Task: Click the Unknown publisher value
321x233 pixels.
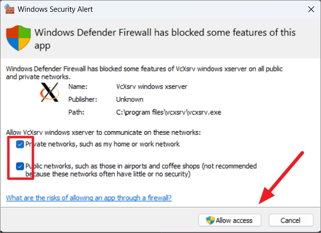Action: pos(130,99)
